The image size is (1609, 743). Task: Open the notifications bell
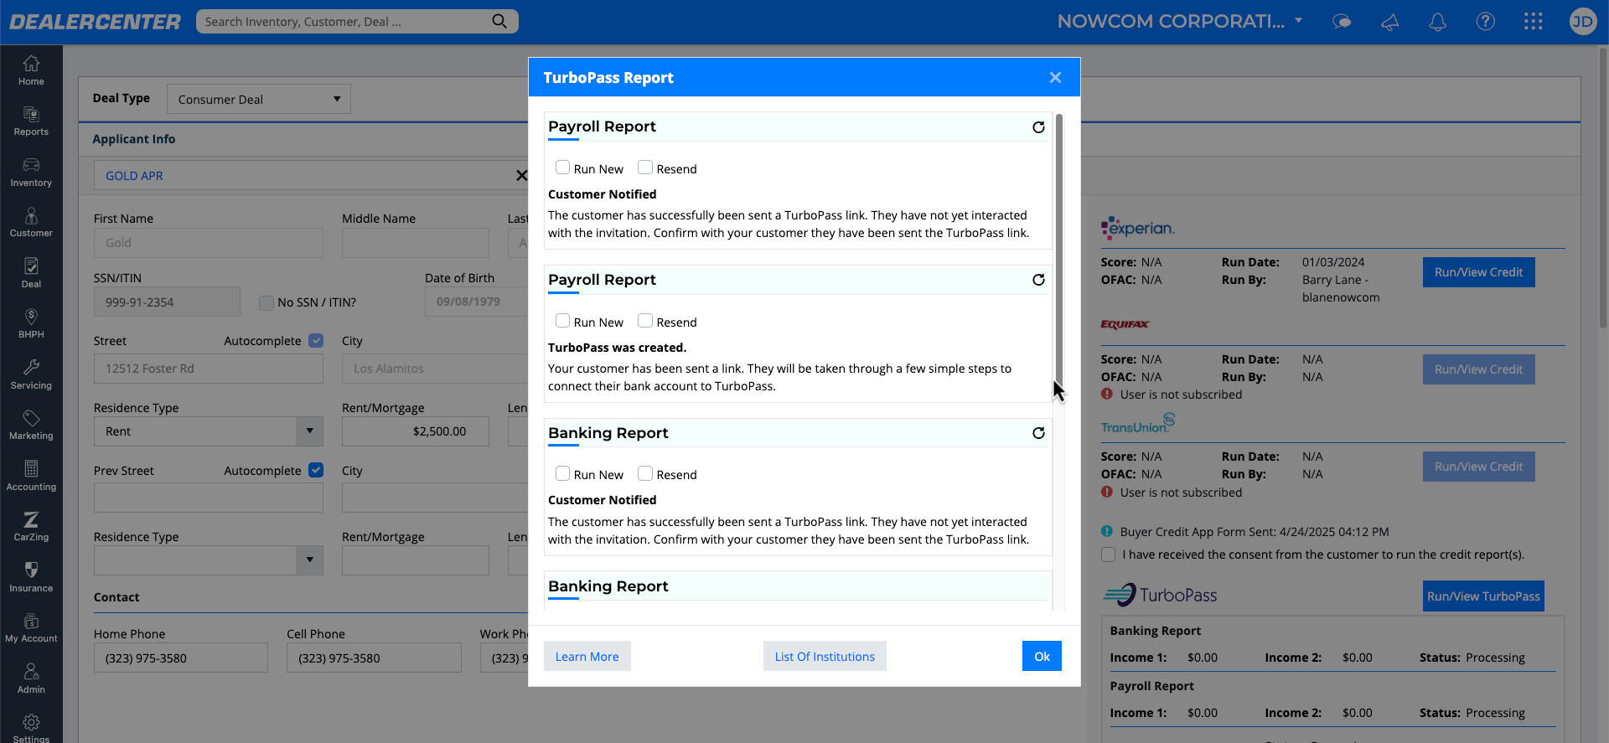(x=1437, y=22)
